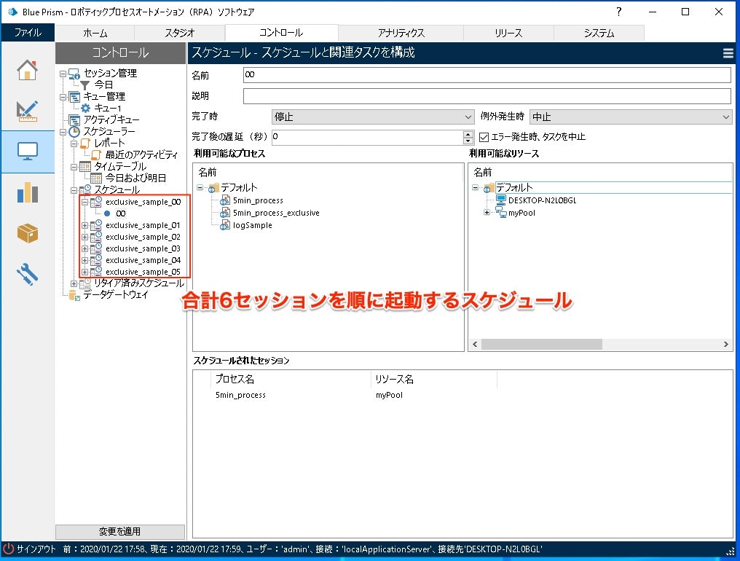Viewport: 740px width, 561px height.
Task: Click the タイムテーブル calendar icon
Action: [x=85, y=166]
